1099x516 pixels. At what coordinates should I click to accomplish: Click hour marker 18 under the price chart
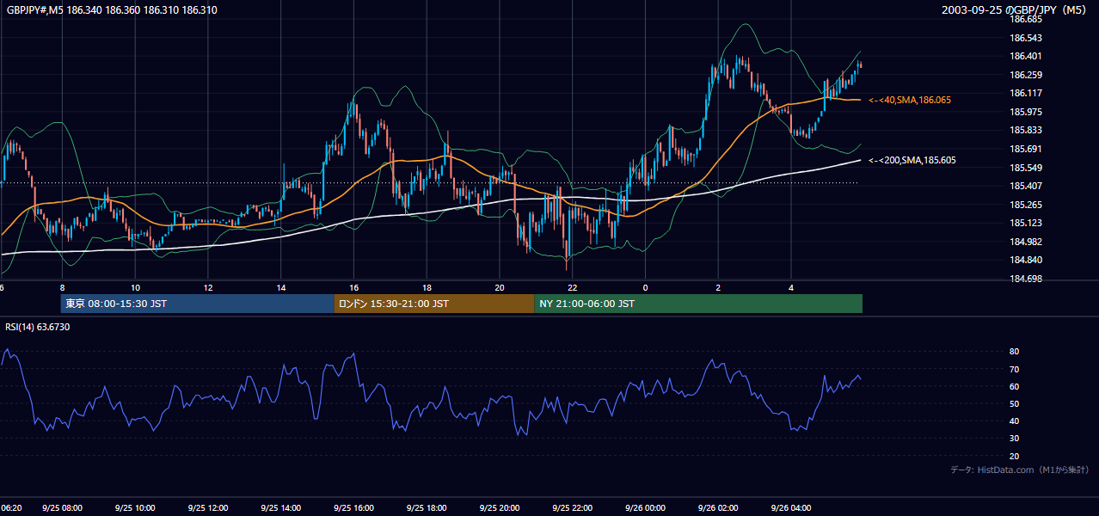click(427, 287)
